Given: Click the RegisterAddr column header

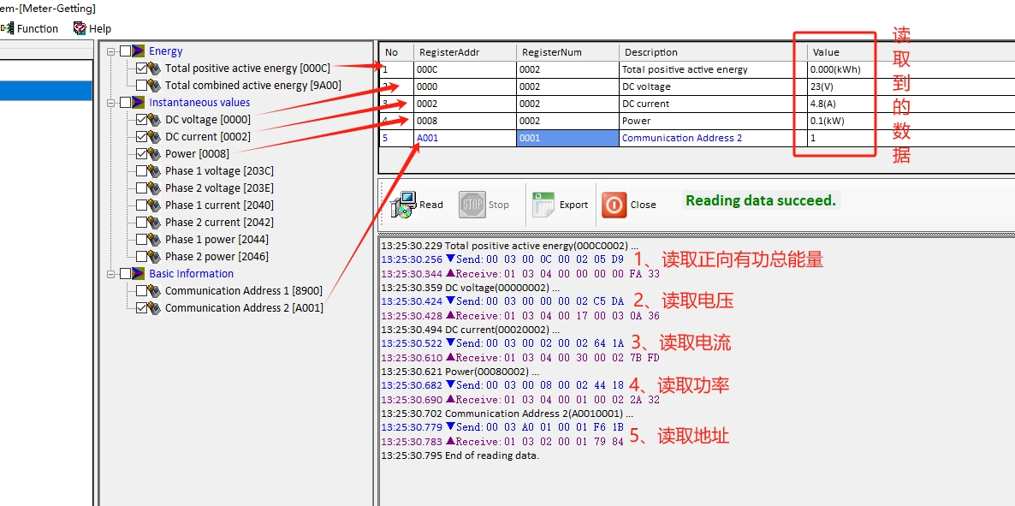Looking at the screenshot, I should [x=465, y=52].
